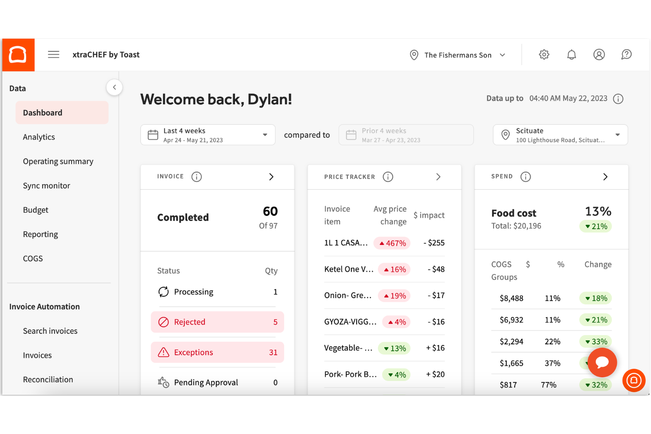Open the notifications bell
Viewport: 651px width, 434px height.
point(571,55)
